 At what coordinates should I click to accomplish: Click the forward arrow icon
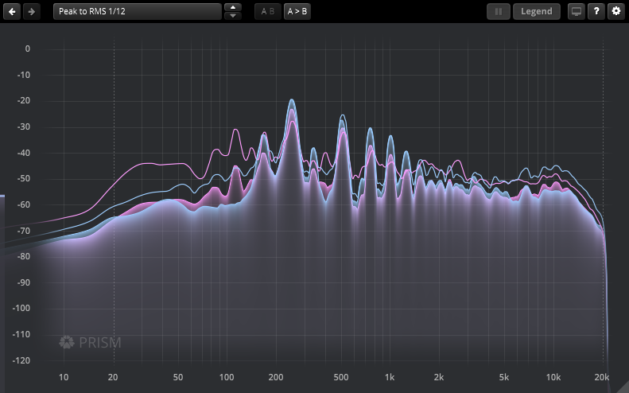pos(31,11)
